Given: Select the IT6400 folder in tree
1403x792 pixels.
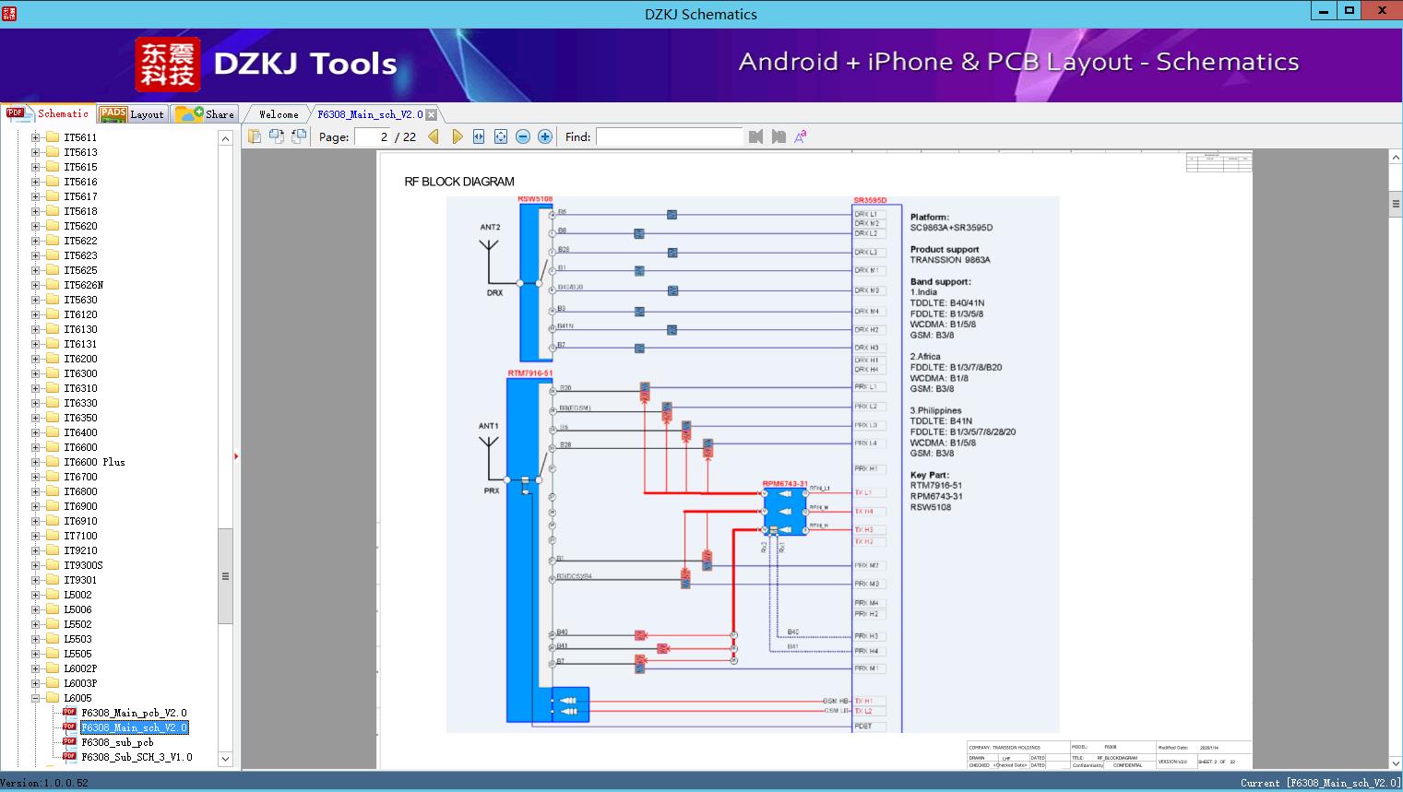Looking at the screenshot, I should coord(80,432).
